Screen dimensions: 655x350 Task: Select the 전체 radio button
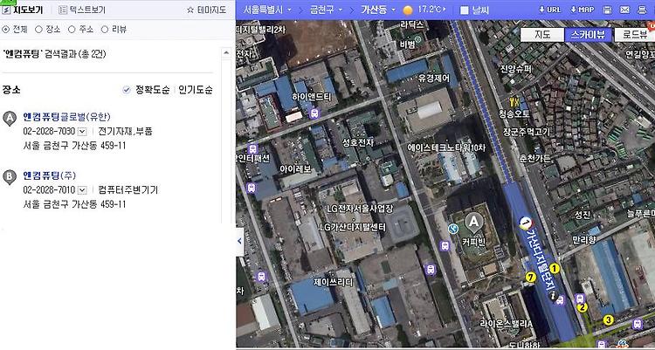point(5,29)
